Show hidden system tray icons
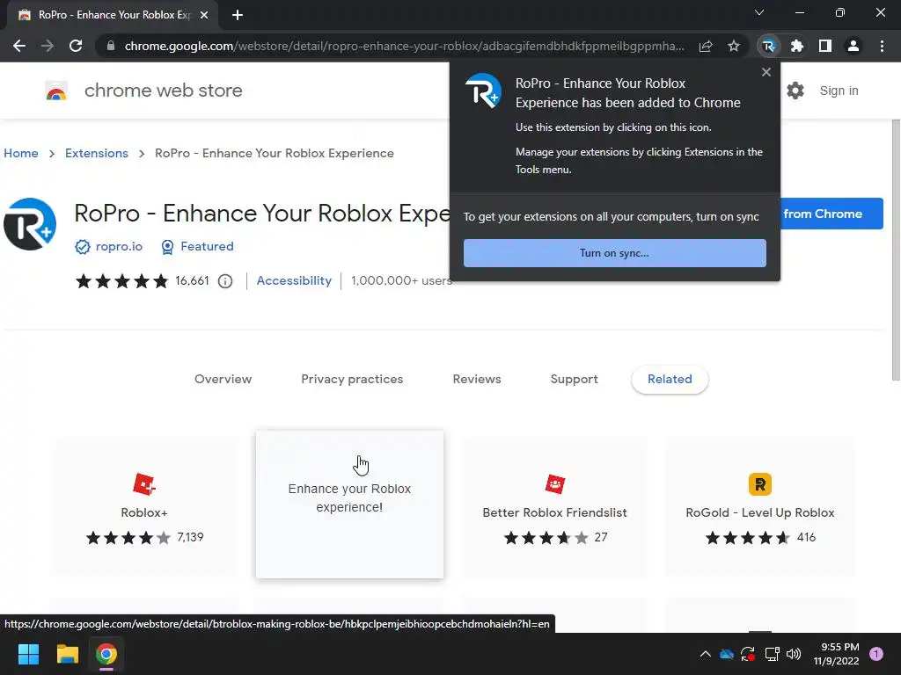This screenshot has height=675, width=901. coord(706,654)
